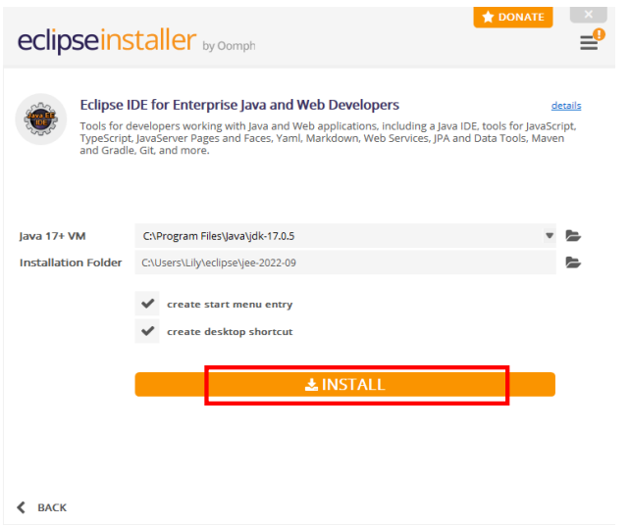Toggle create desktop shortcut checkbox

click(147, 331)
